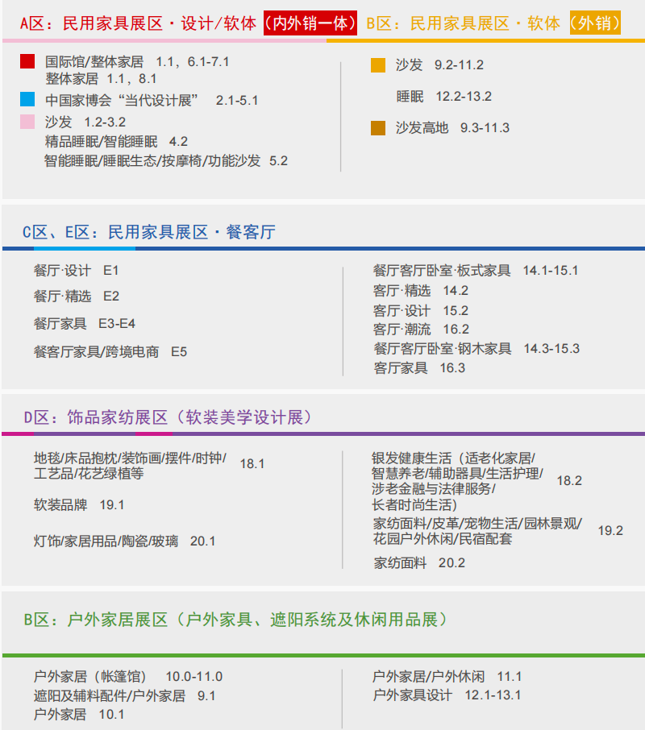The height and width of the screenshot is (730, 645).
Task: Select the brown swatch beside 沙发高地
Action: pyautogui.click(x=378, y=128)
